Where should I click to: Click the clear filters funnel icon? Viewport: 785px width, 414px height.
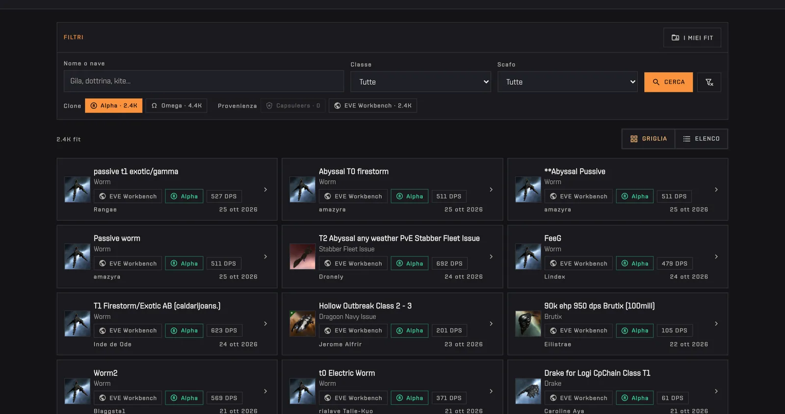[709, 82]
